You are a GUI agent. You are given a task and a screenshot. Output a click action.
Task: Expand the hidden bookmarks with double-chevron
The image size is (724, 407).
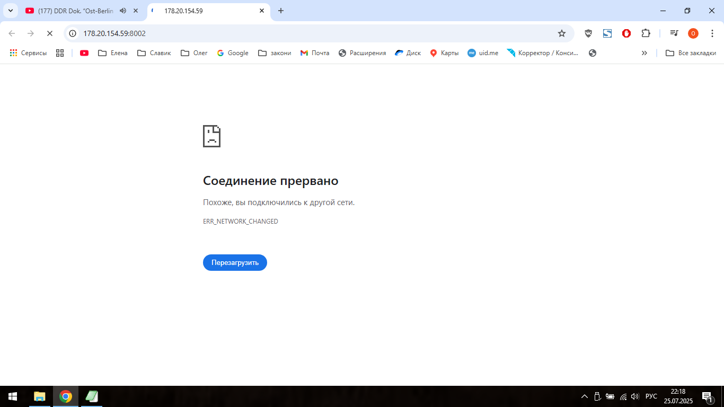tap(644, 52)
